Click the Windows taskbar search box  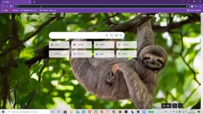pos(28,112)
